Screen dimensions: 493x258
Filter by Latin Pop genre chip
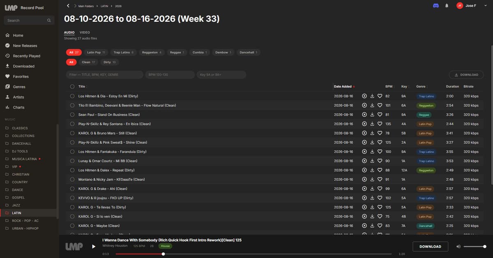[96, 53]
